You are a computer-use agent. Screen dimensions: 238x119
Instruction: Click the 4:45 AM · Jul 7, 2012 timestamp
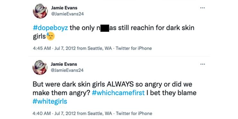pos(54,48)
